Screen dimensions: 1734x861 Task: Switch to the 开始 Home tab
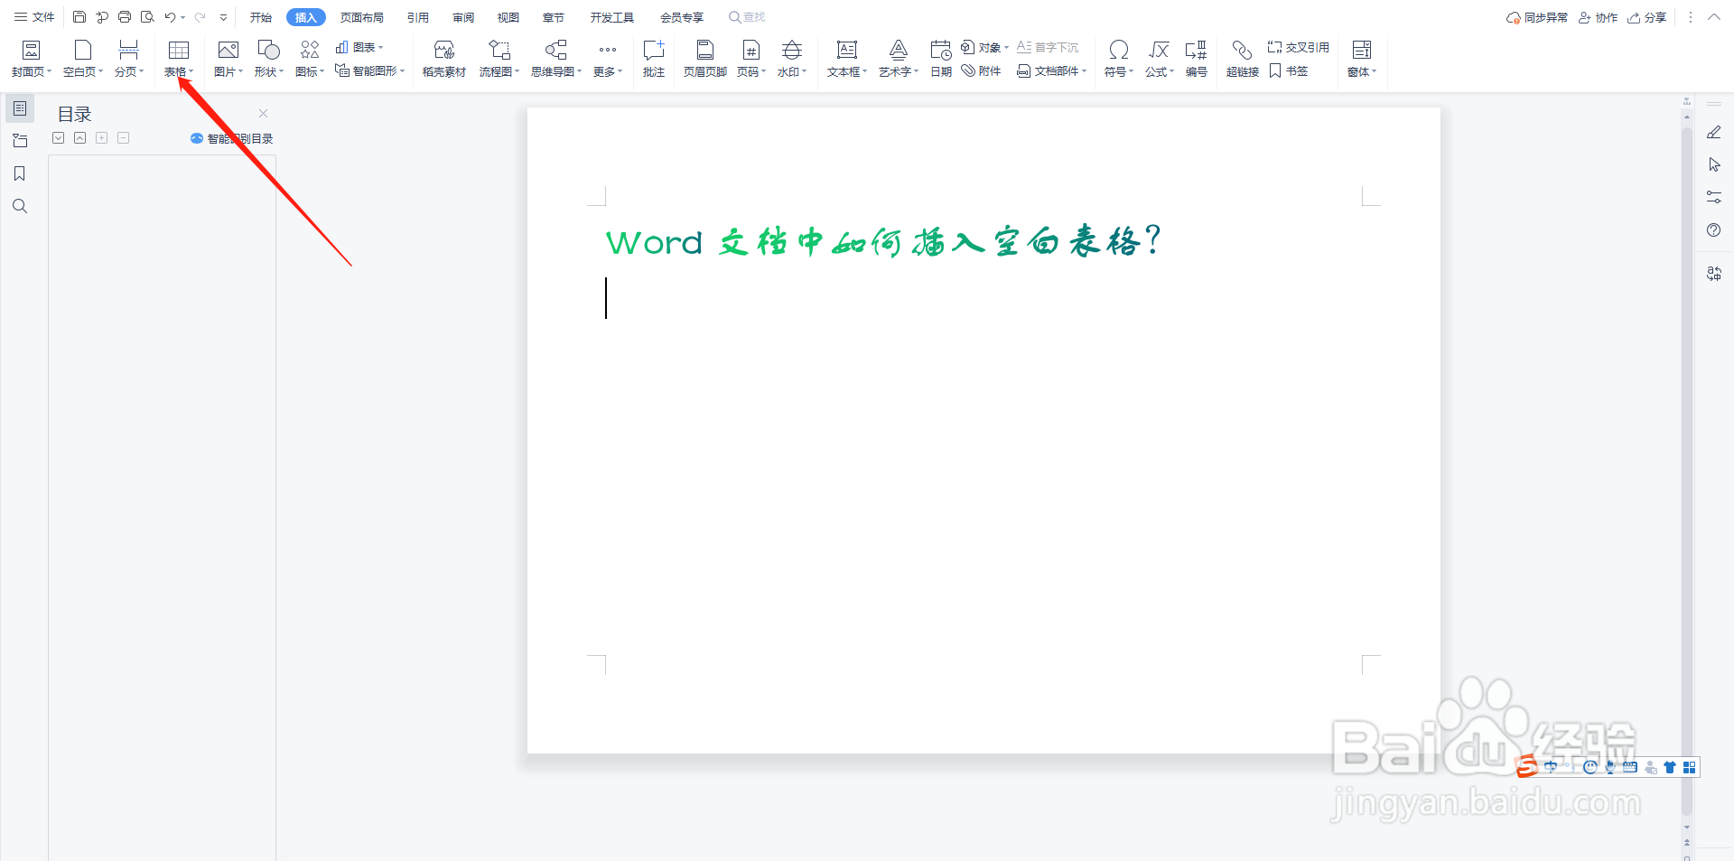tap(261, 17)
